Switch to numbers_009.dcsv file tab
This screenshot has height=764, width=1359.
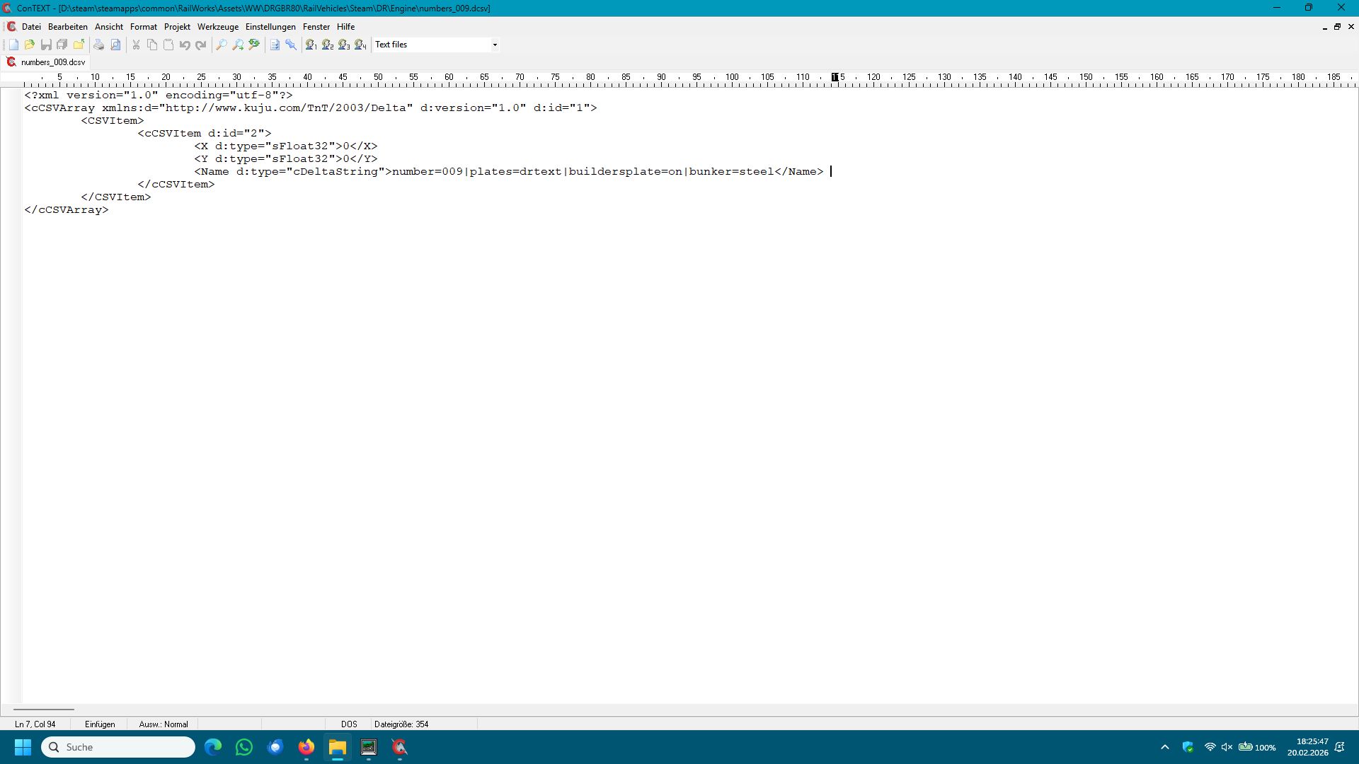point(52,62)
